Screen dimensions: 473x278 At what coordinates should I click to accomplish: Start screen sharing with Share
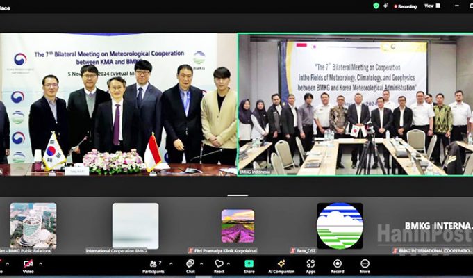point(247,265)
